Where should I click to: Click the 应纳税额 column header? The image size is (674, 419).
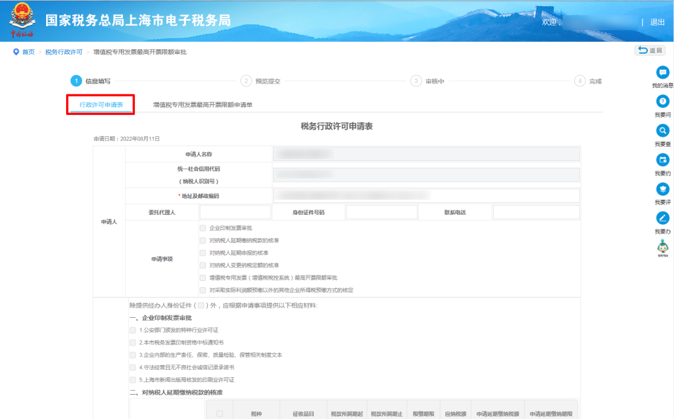pyautogui.click(x=456, y=414)
